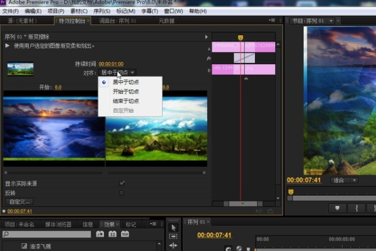Click the Effects panel menu icon
The width and height of the screenshot is (376, 251).
[x=153, y=224]
